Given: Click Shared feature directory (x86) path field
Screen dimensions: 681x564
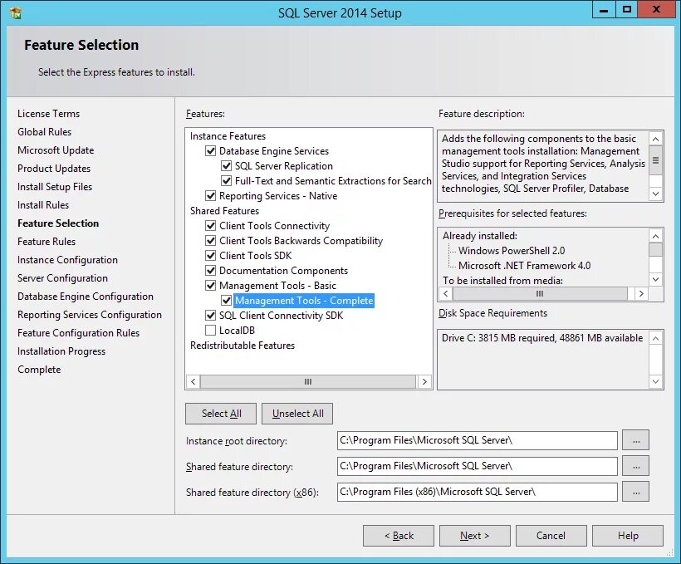Looking at the screenshot, I should pos(478,492).
